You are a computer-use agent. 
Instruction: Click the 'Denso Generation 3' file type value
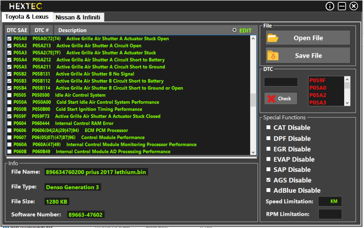click(x=72, y=187)
